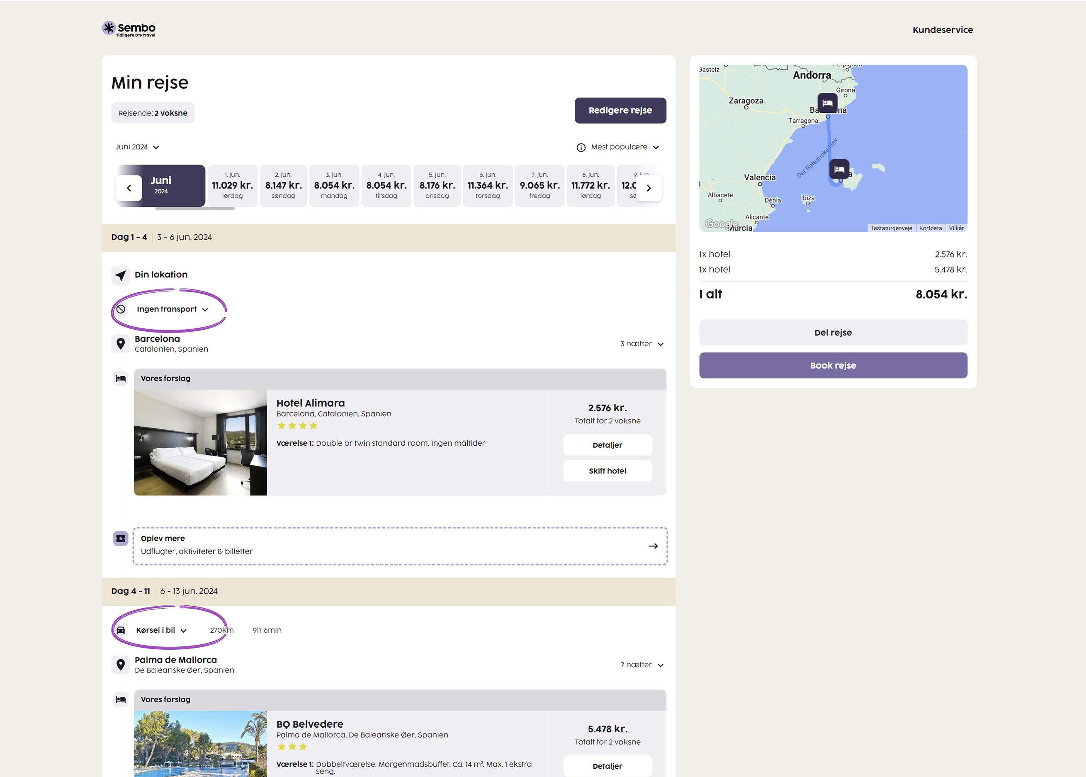
Task: Expand the 3 nætter selector for Barcelona
Action: click(x=641, y=344)
